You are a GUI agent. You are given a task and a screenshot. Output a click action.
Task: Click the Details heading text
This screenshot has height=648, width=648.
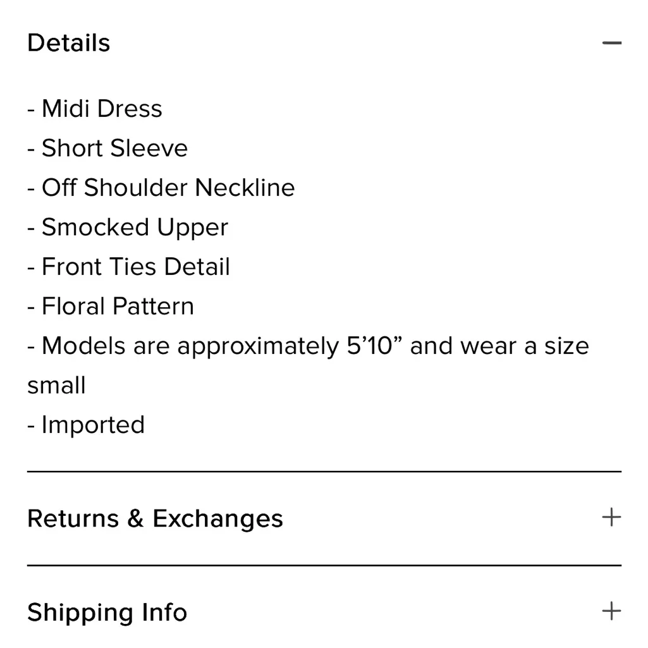68,42
